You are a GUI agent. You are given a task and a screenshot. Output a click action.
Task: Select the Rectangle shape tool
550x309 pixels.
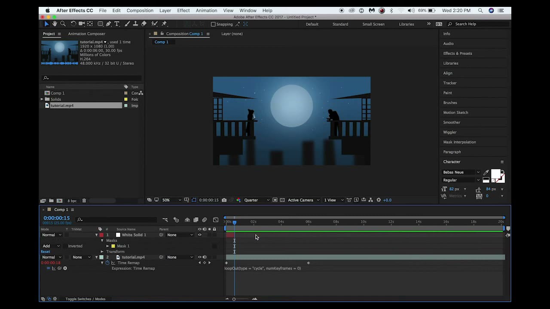[x=100, y=24]
